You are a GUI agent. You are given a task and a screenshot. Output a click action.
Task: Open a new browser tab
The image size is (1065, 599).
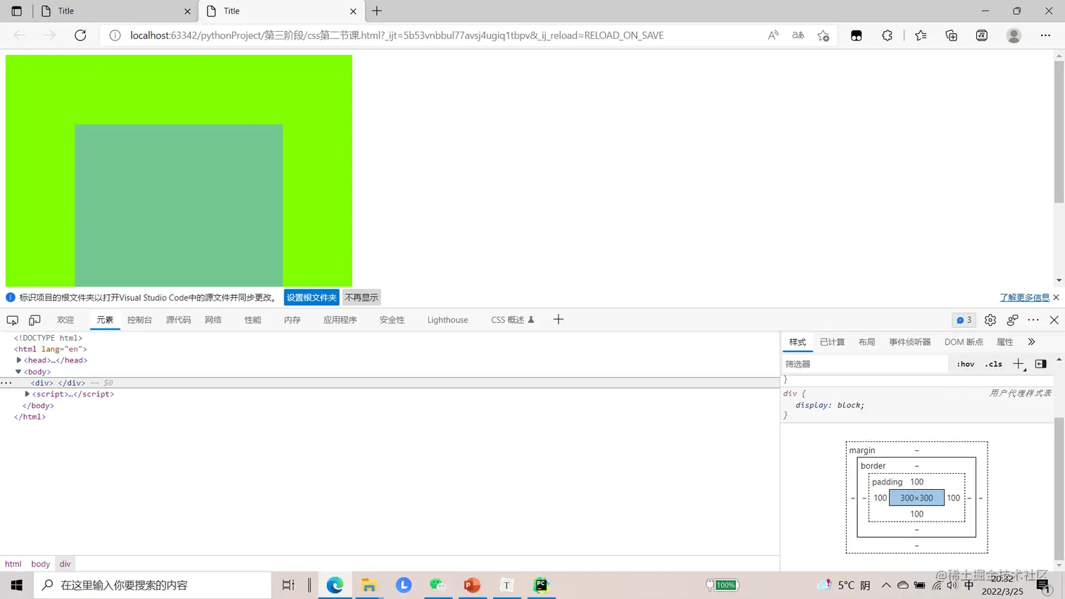(377, 11)
